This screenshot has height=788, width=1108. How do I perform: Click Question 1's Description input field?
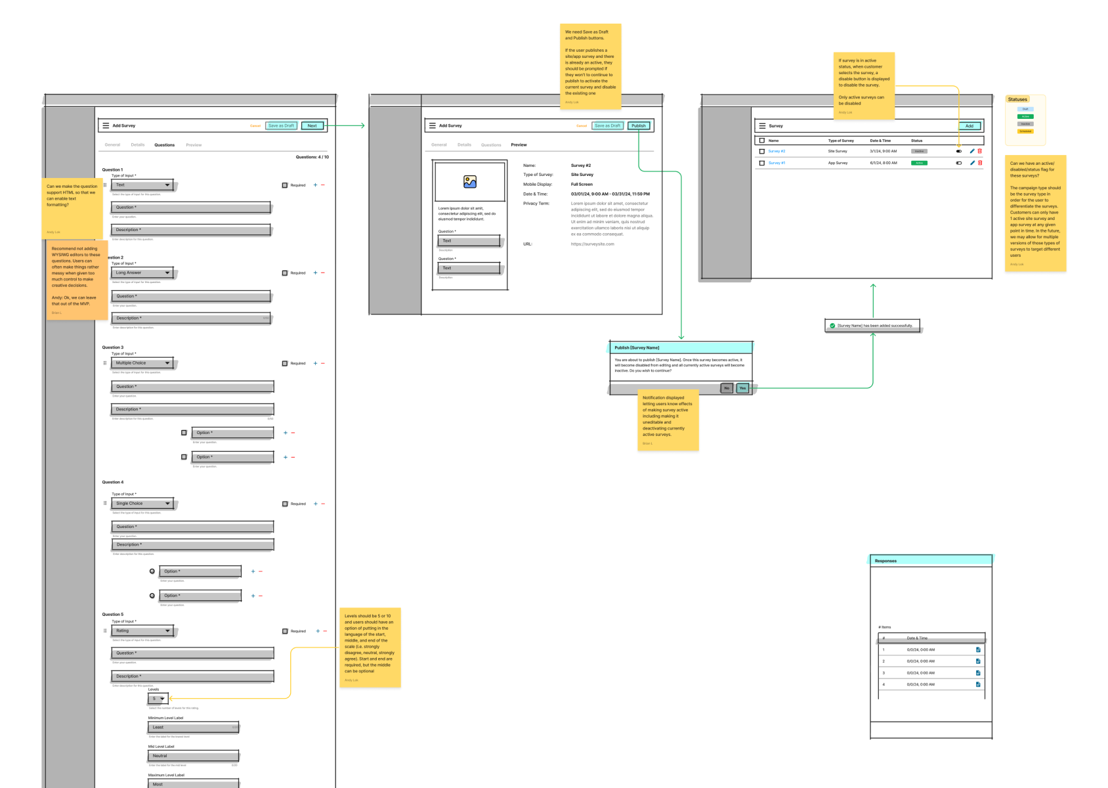pyautogui.click(x=191, y=230)
